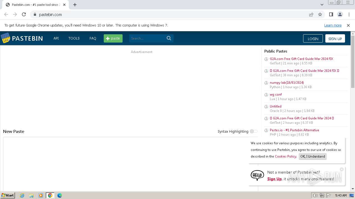355x199 pixels.
Task: Click the SIGN UP button
Action: (335, 38)
